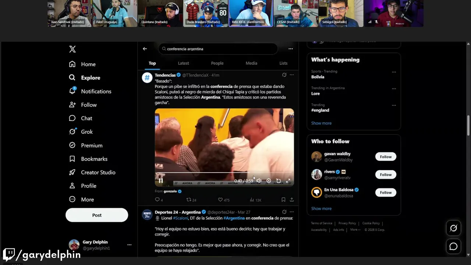Open Profile in the sidebar

click(83, 186)
